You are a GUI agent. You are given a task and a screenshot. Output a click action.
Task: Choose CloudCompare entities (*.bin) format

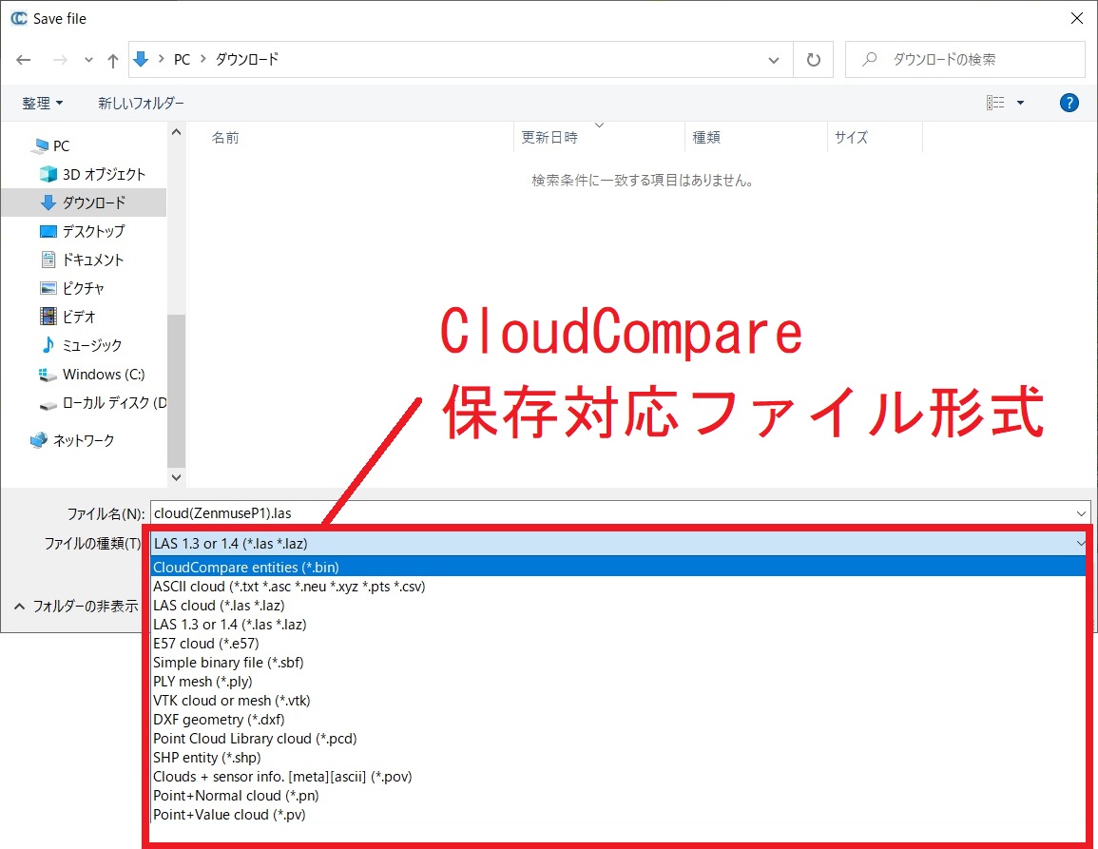[618, 567]
